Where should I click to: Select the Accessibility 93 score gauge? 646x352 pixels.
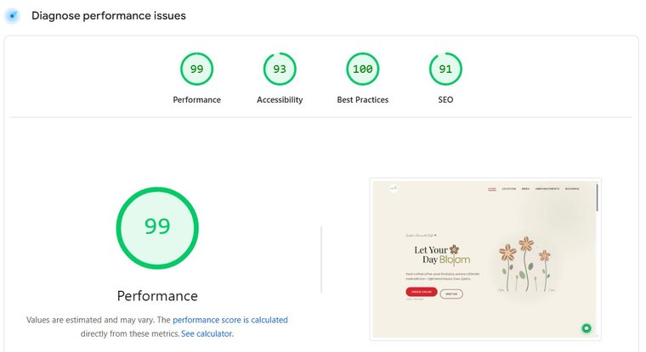pos(280,69)
